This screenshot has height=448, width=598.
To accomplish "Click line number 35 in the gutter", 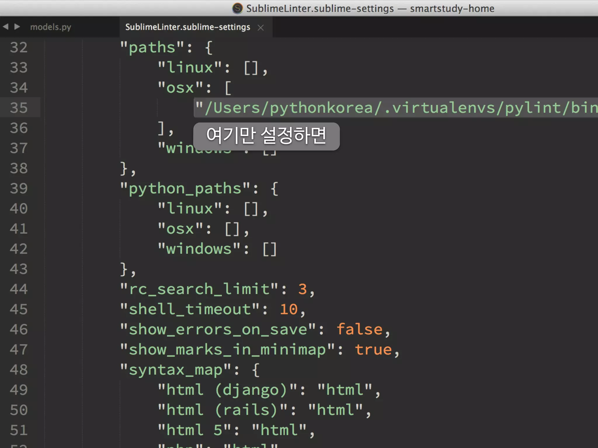I will tap(19, 108).
